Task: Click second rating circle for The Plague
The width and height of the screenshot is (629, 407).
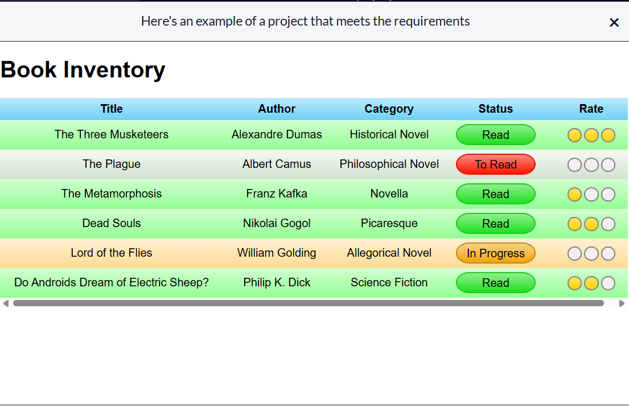Action: point(591,165)
